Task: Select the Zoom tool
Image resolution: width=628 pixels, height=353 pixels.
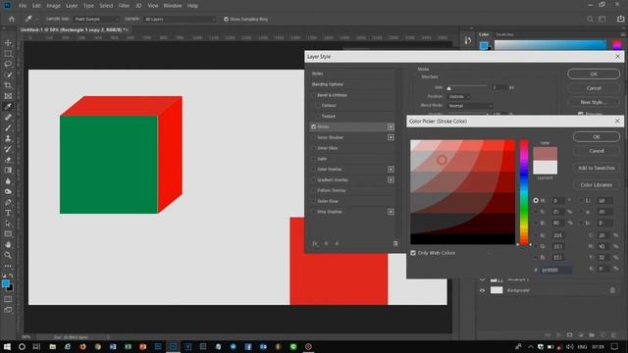Action: pyautogui.click(x=8, y=255)
